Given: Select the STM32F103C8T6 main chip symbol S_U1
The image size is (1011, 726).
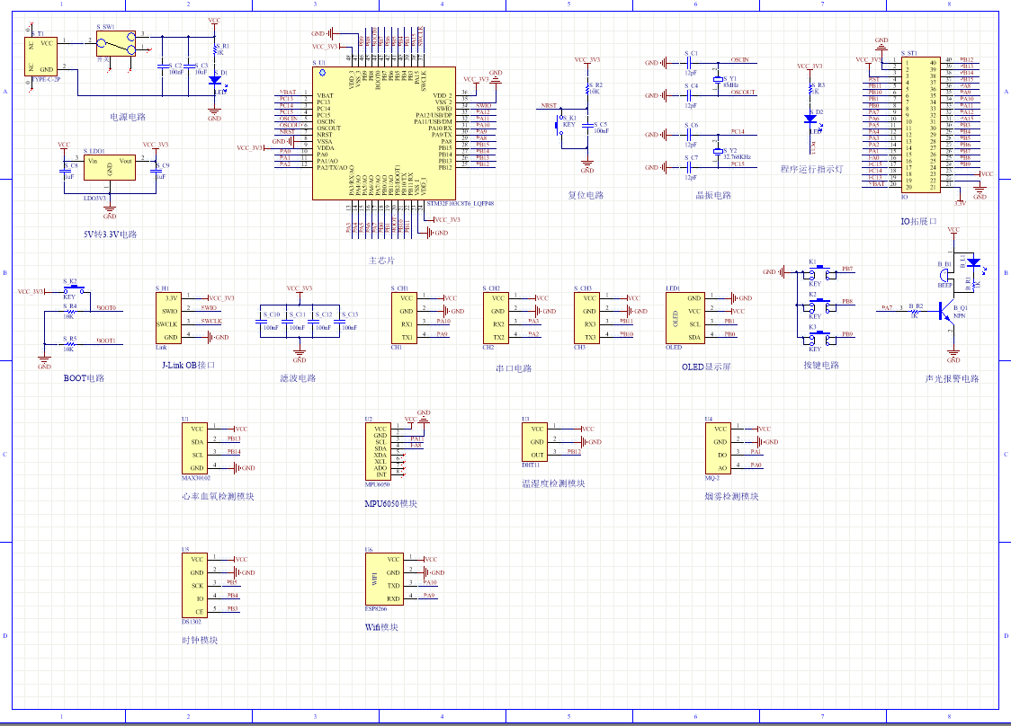Looking at the screenshot, I should [x=384, y=133].
